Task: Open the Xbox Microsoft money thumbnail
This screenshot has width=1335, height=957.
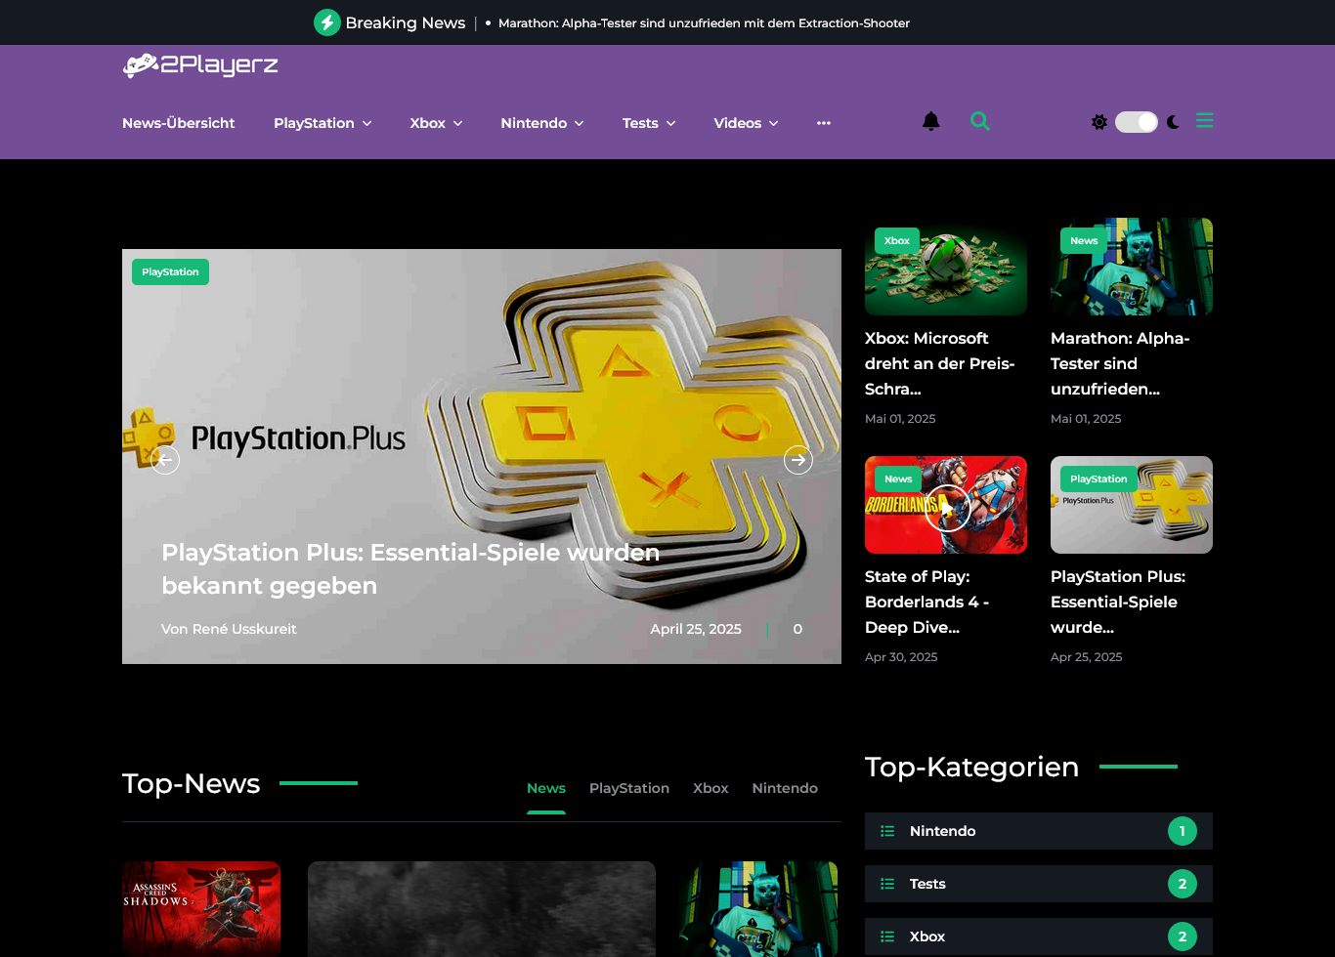Action: (946, 267)
